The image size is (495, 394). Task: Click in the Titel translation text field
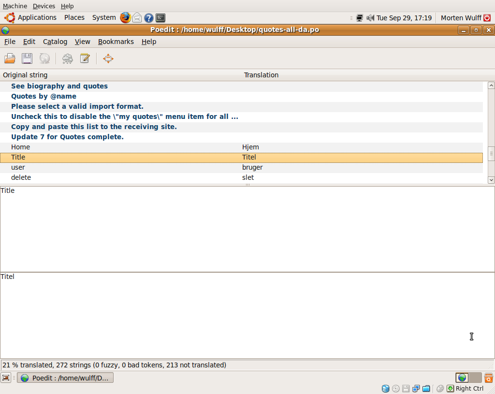click(x=247, y=315)
